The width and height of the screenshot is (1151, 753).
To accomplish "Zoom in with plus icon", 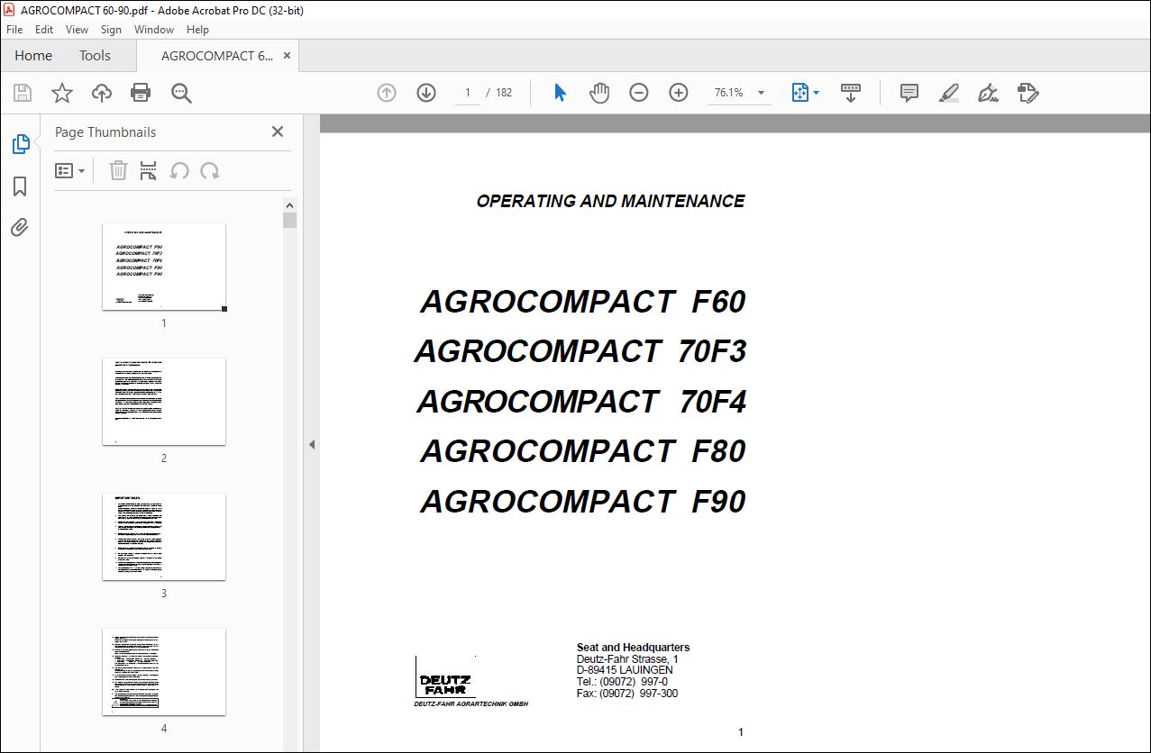I will 679,93.
